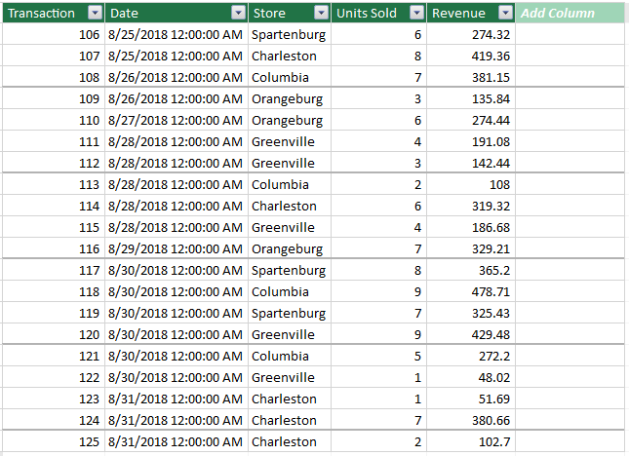This screenshot has width=629, height=456.
Task: Select transaction cell 112
Action: pyautogui.click(x=54, y=163)
